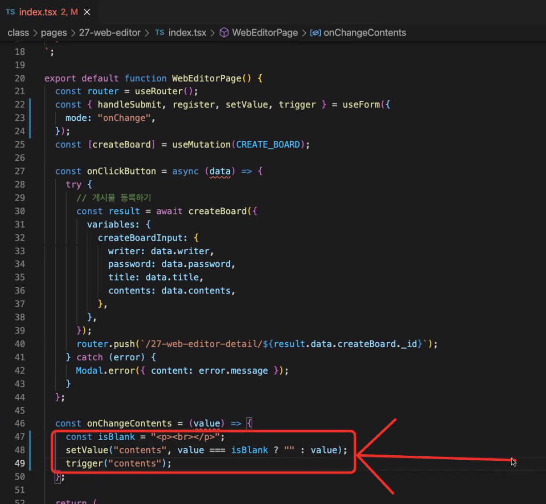Screen dimensions: 546x504
Task: Click 'setValue' call on line 48
Action: pyautogui.click(x=87, y=450)
